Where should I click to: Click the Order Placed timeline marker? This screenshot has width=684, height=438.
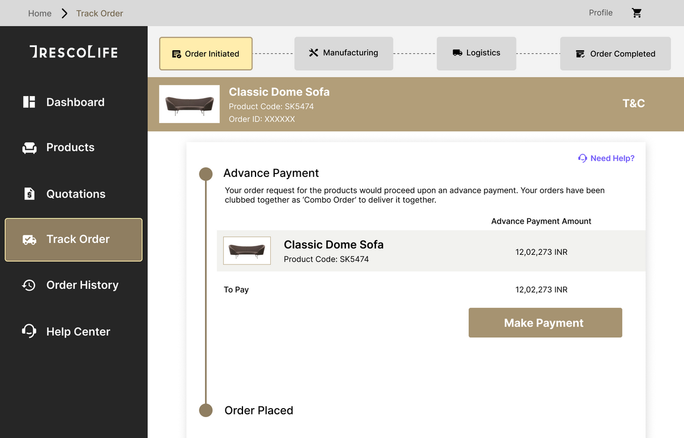click(206, 410)
